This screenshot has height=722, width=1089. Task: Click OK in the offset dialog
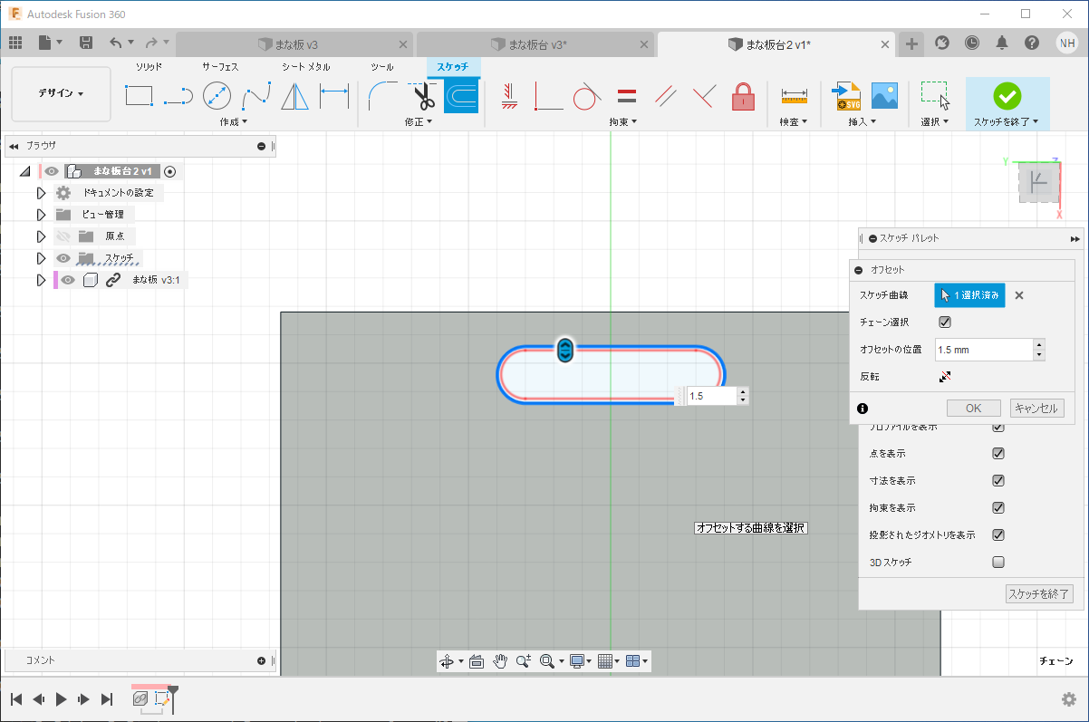coord(973,409)
